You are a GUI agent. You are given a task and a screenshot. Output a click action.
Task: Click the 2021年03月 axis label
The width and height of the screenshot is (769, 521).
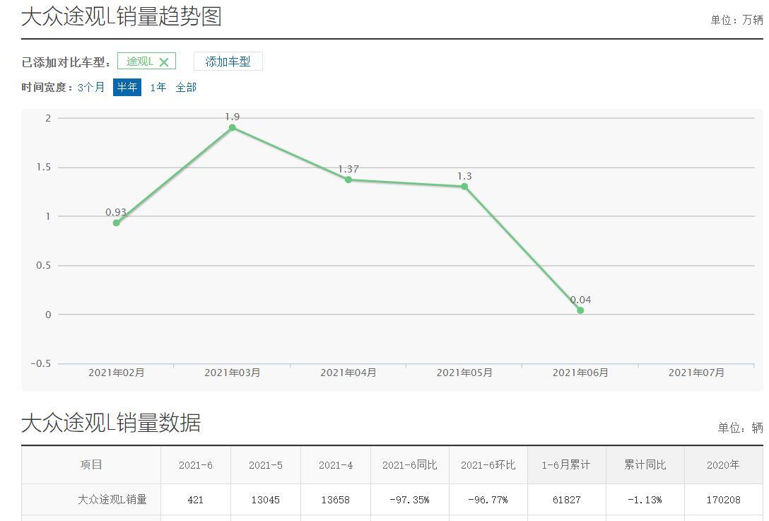point(233,373)
